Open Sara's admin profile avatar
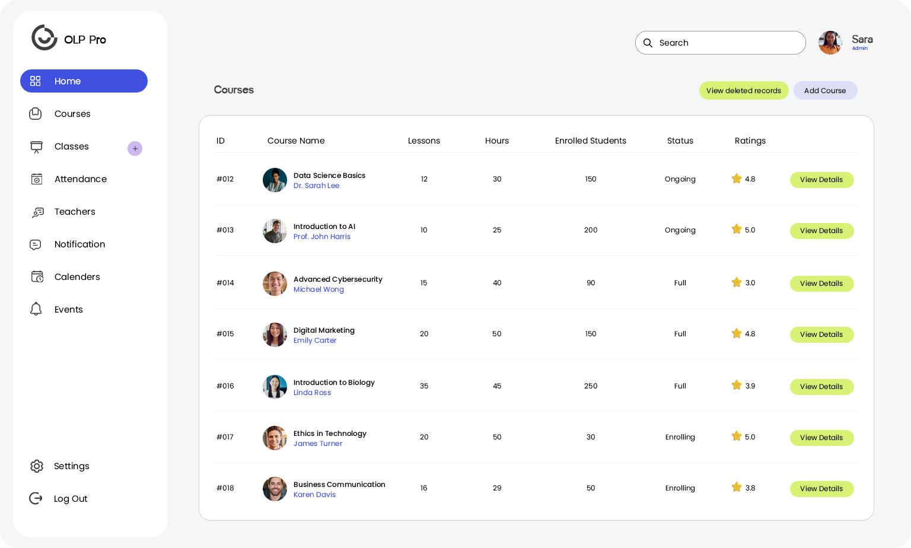The height and width of the screenshot is (548, 911). (830, 43)
